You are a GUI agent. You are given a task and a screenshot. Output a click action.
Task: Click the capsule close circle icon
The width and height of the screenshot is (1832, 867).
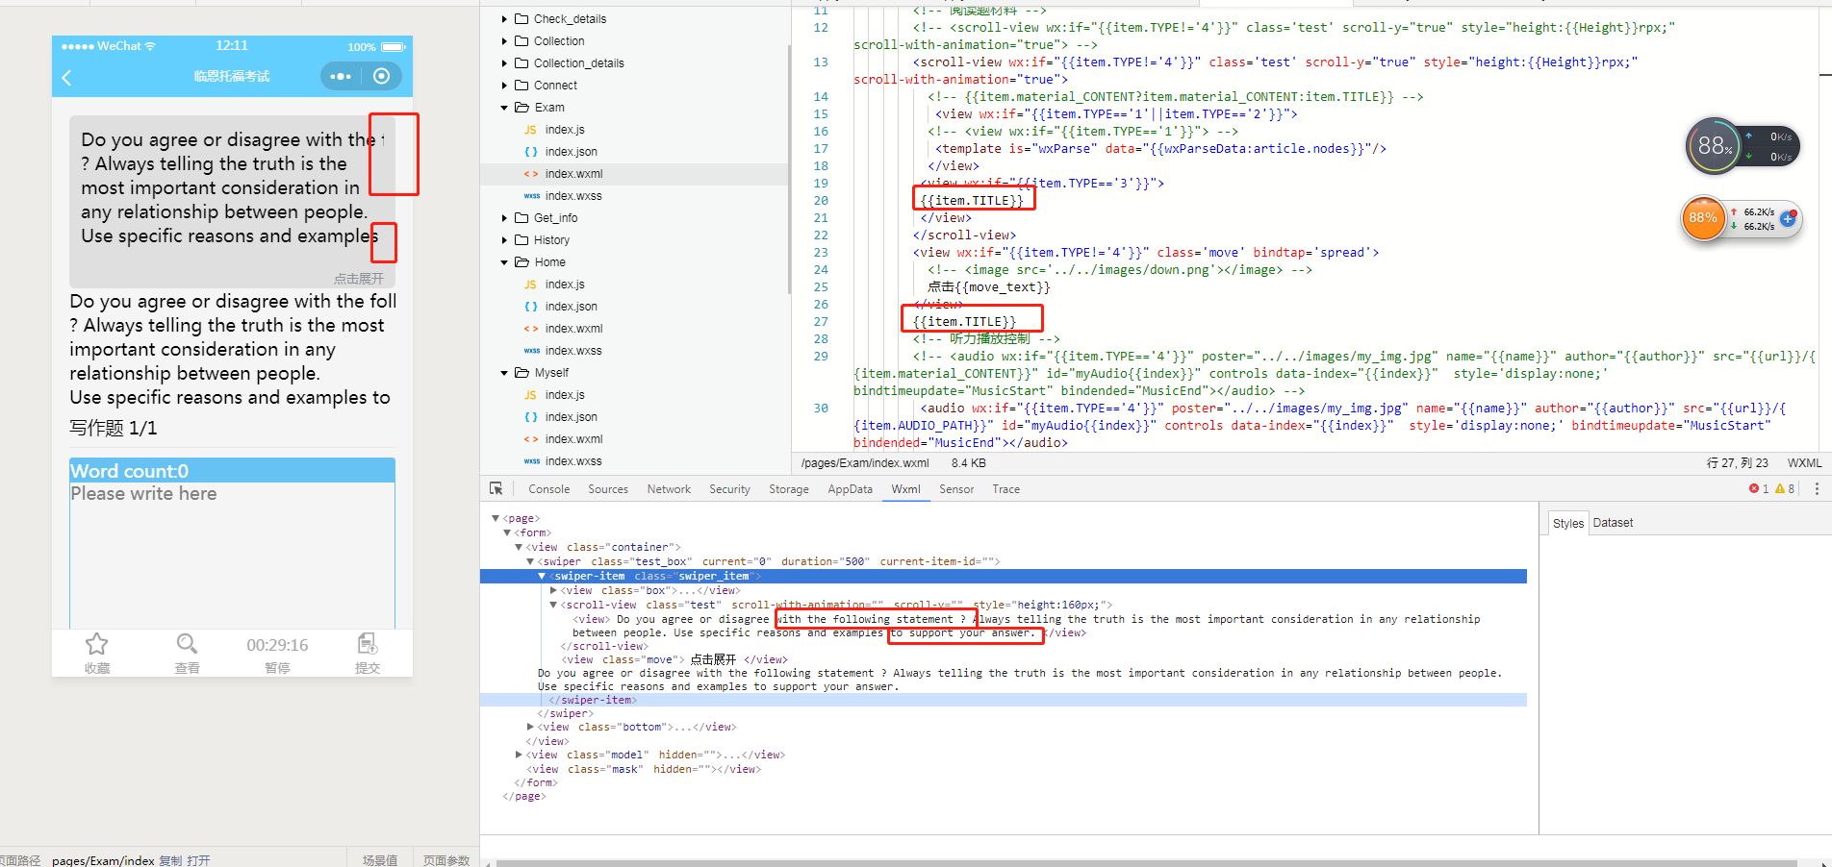pyautogui.click(x=382, y=76)
